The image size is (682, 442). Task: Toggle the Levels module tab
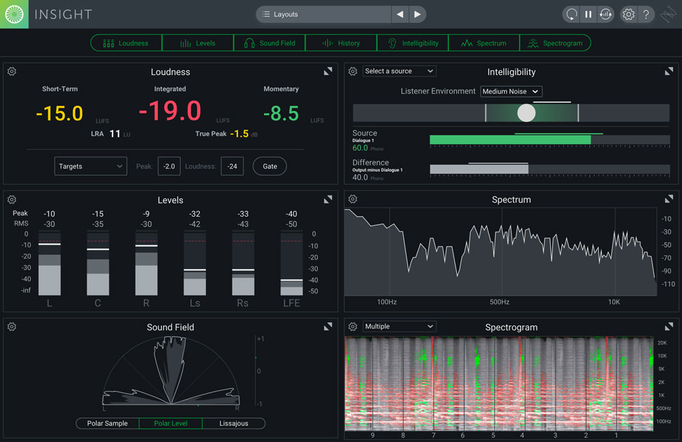click(198, 43)
